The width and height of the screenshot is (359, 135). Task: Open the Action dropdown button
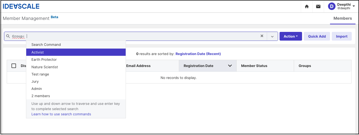291,36
